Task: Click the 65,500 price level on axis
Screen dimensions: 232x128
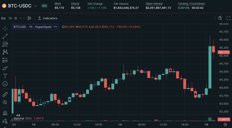Action: click(x=224, y=40)
